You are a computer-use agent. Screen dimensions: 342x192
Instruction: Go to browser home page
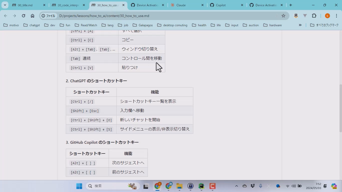point(32,16)
